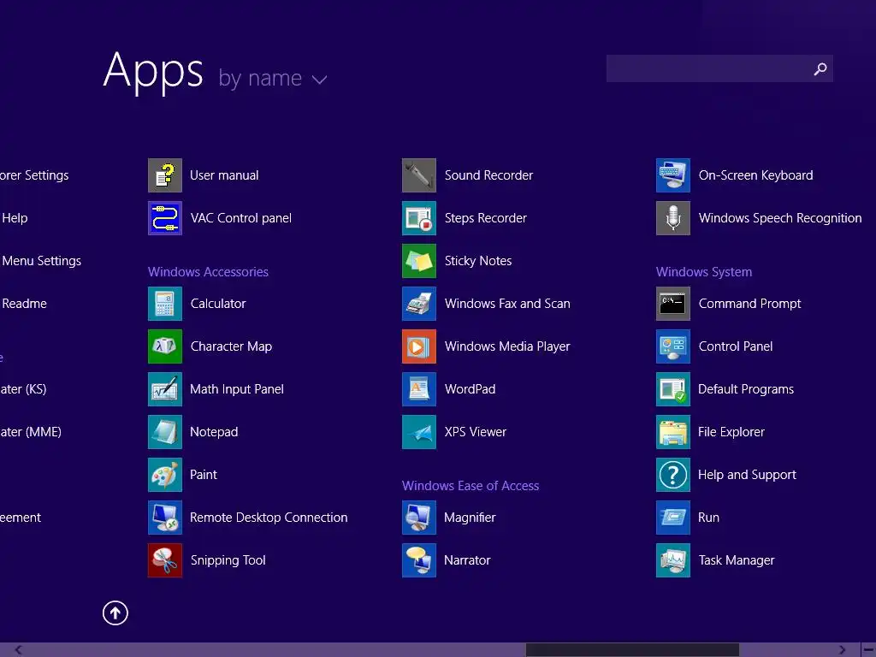
Task: Click the scrollbar right arrow
Action: tap(842, 650)
